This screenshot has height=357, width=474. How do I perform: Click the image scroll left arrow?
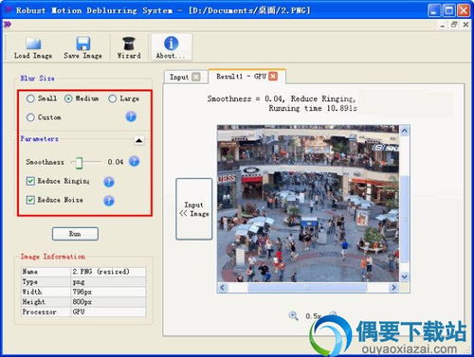coord(223,288)
